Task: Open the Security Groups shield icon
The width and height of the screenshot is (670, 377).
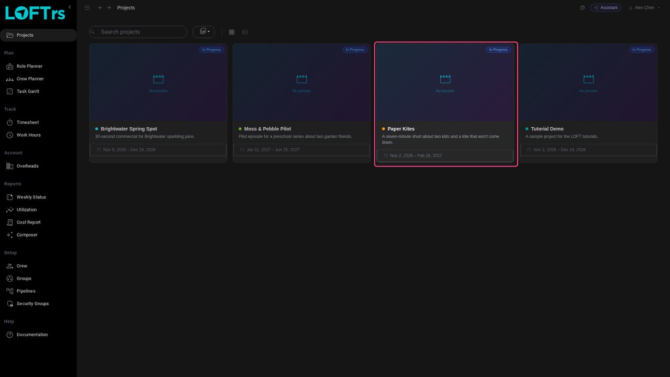Action: [9, 304]
